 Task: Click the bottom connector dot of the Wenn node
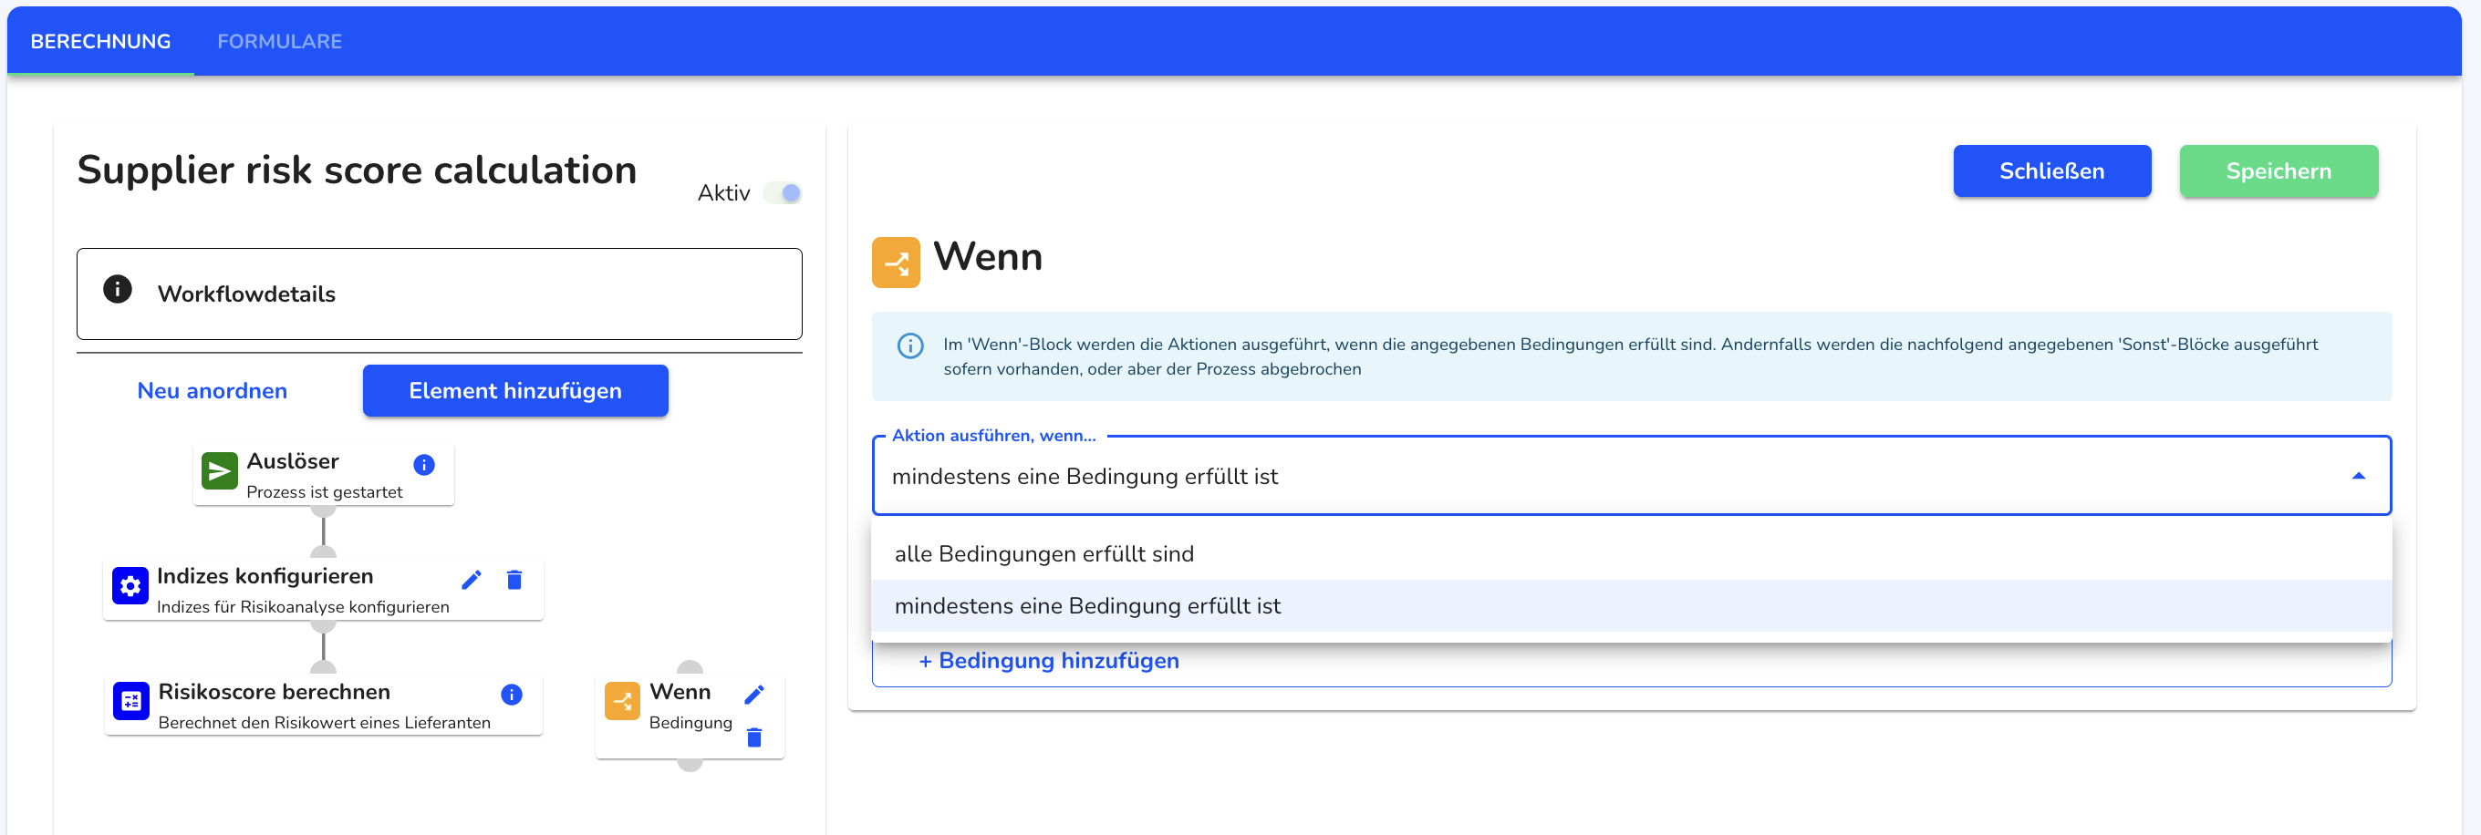(690, 765)
